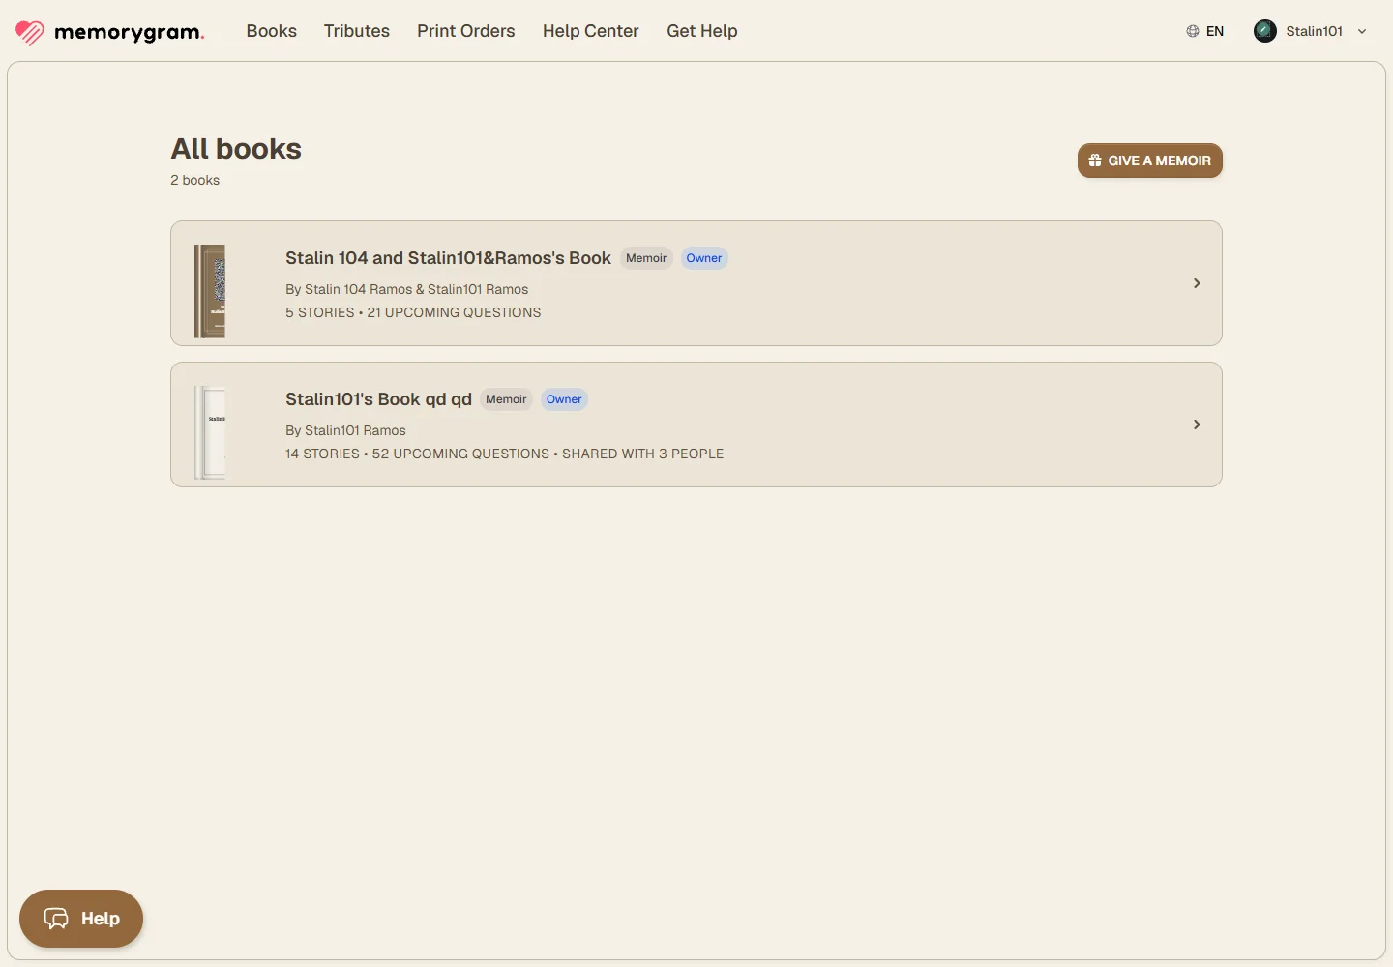Click the Stalin101 profile avatar
This screenshot has width=1393, height=967.
tap(1264, 31)
